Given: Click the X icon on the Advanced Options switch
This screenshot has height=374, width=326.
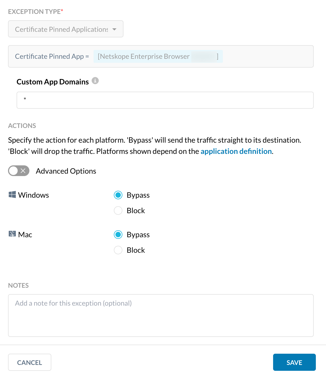Looking at the screenshot, I should point(23,171).
